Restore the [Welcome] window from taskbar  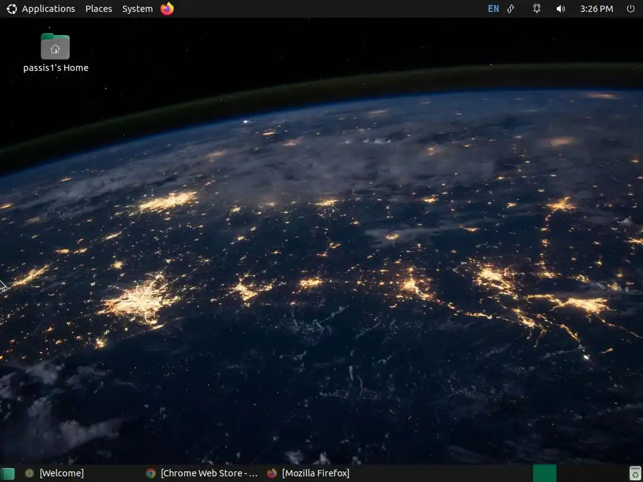pyautogui.click(x=54, y=473)
